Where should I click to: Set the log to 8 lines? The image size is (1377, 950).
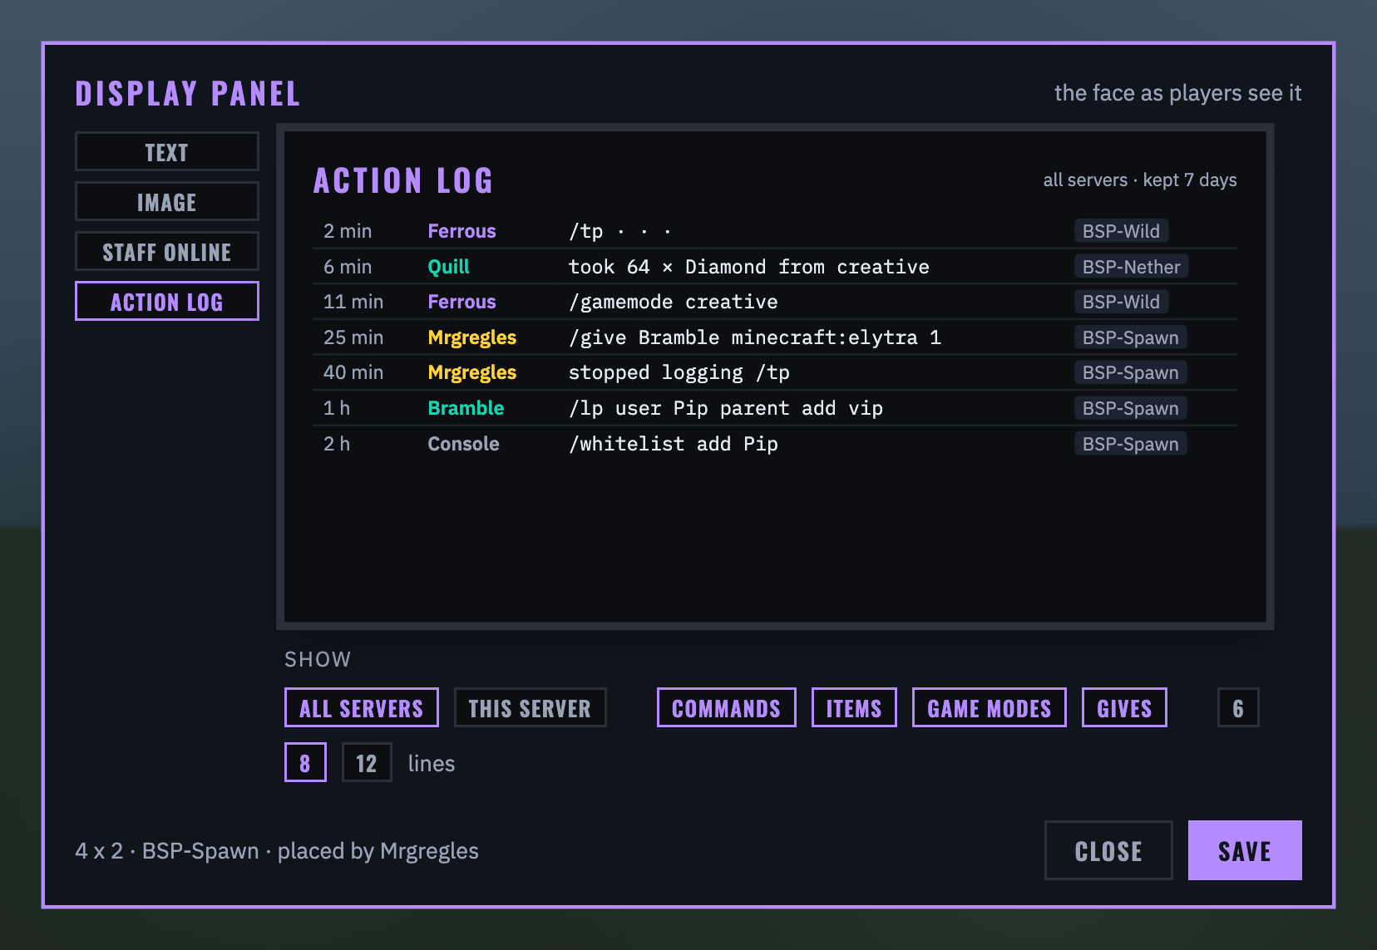pyautogui.click(x=305, y=762)
